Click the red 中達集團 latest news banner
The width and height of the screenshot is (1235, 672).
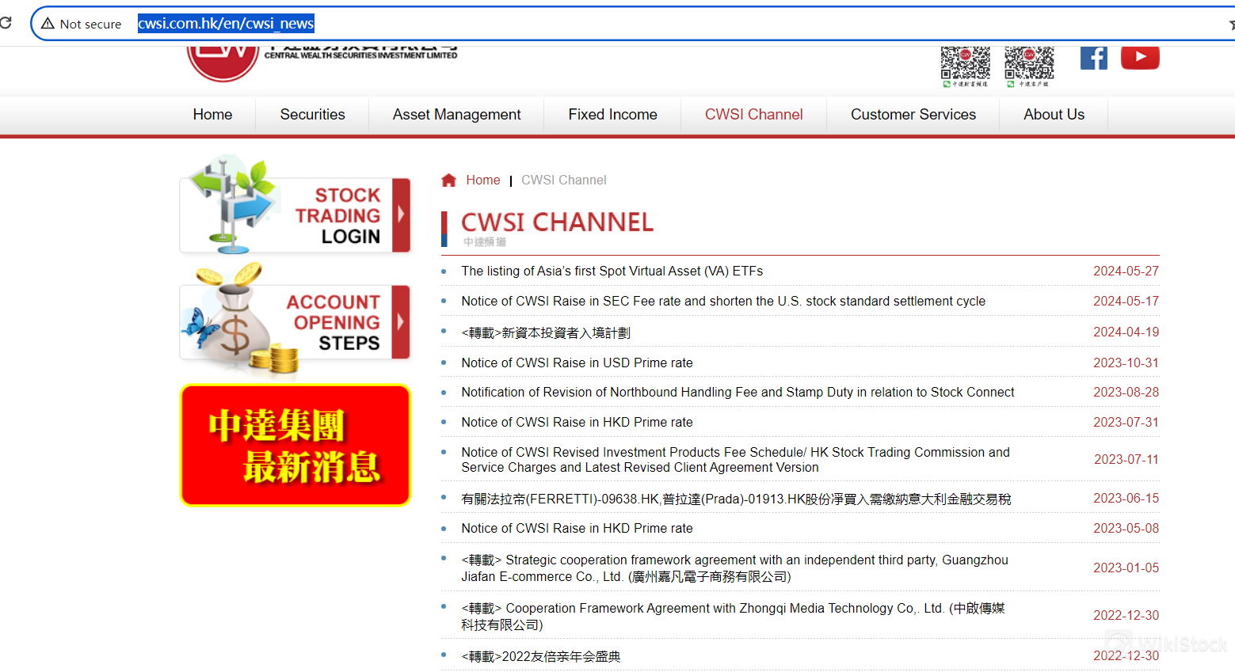pos(295,445)
